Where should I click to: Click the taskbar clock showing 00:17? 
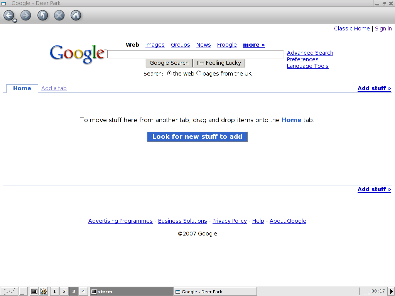378,291
